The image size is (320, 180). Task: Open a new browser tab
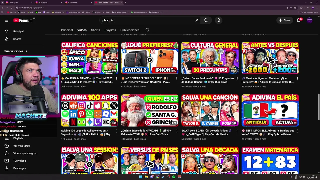point(125,2)
